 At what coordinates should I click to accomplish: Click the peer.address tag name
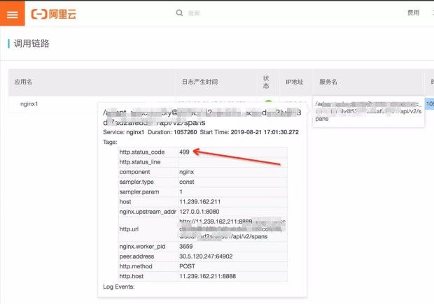point(136,256)
